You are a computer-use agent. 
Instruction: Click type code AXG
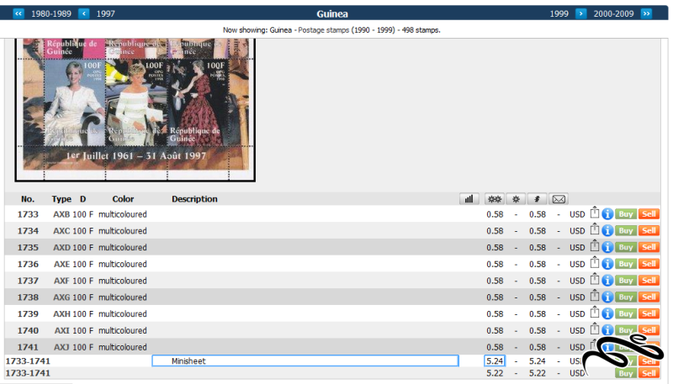[61, 297]
